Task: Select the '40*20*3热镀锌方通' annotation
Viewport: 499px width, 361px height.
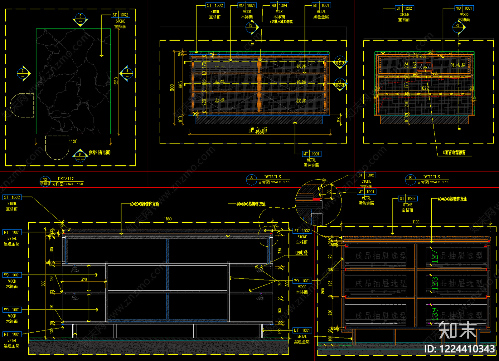Action: click(144, 204)
